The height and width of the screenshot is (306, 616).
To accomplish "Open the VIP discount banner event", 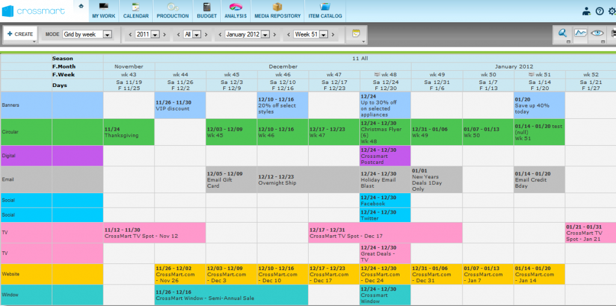I will [x=180, y=106].
